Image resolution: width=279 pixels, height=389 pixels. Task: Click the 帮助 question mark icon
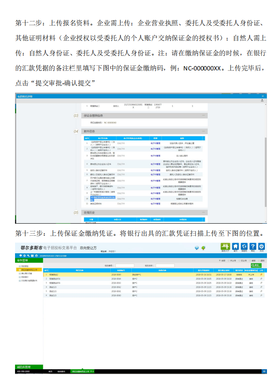click(x=253, y=247)
